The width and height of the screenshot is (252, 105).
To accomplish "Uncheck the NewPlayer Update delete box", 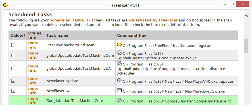I will coord(13,81).
